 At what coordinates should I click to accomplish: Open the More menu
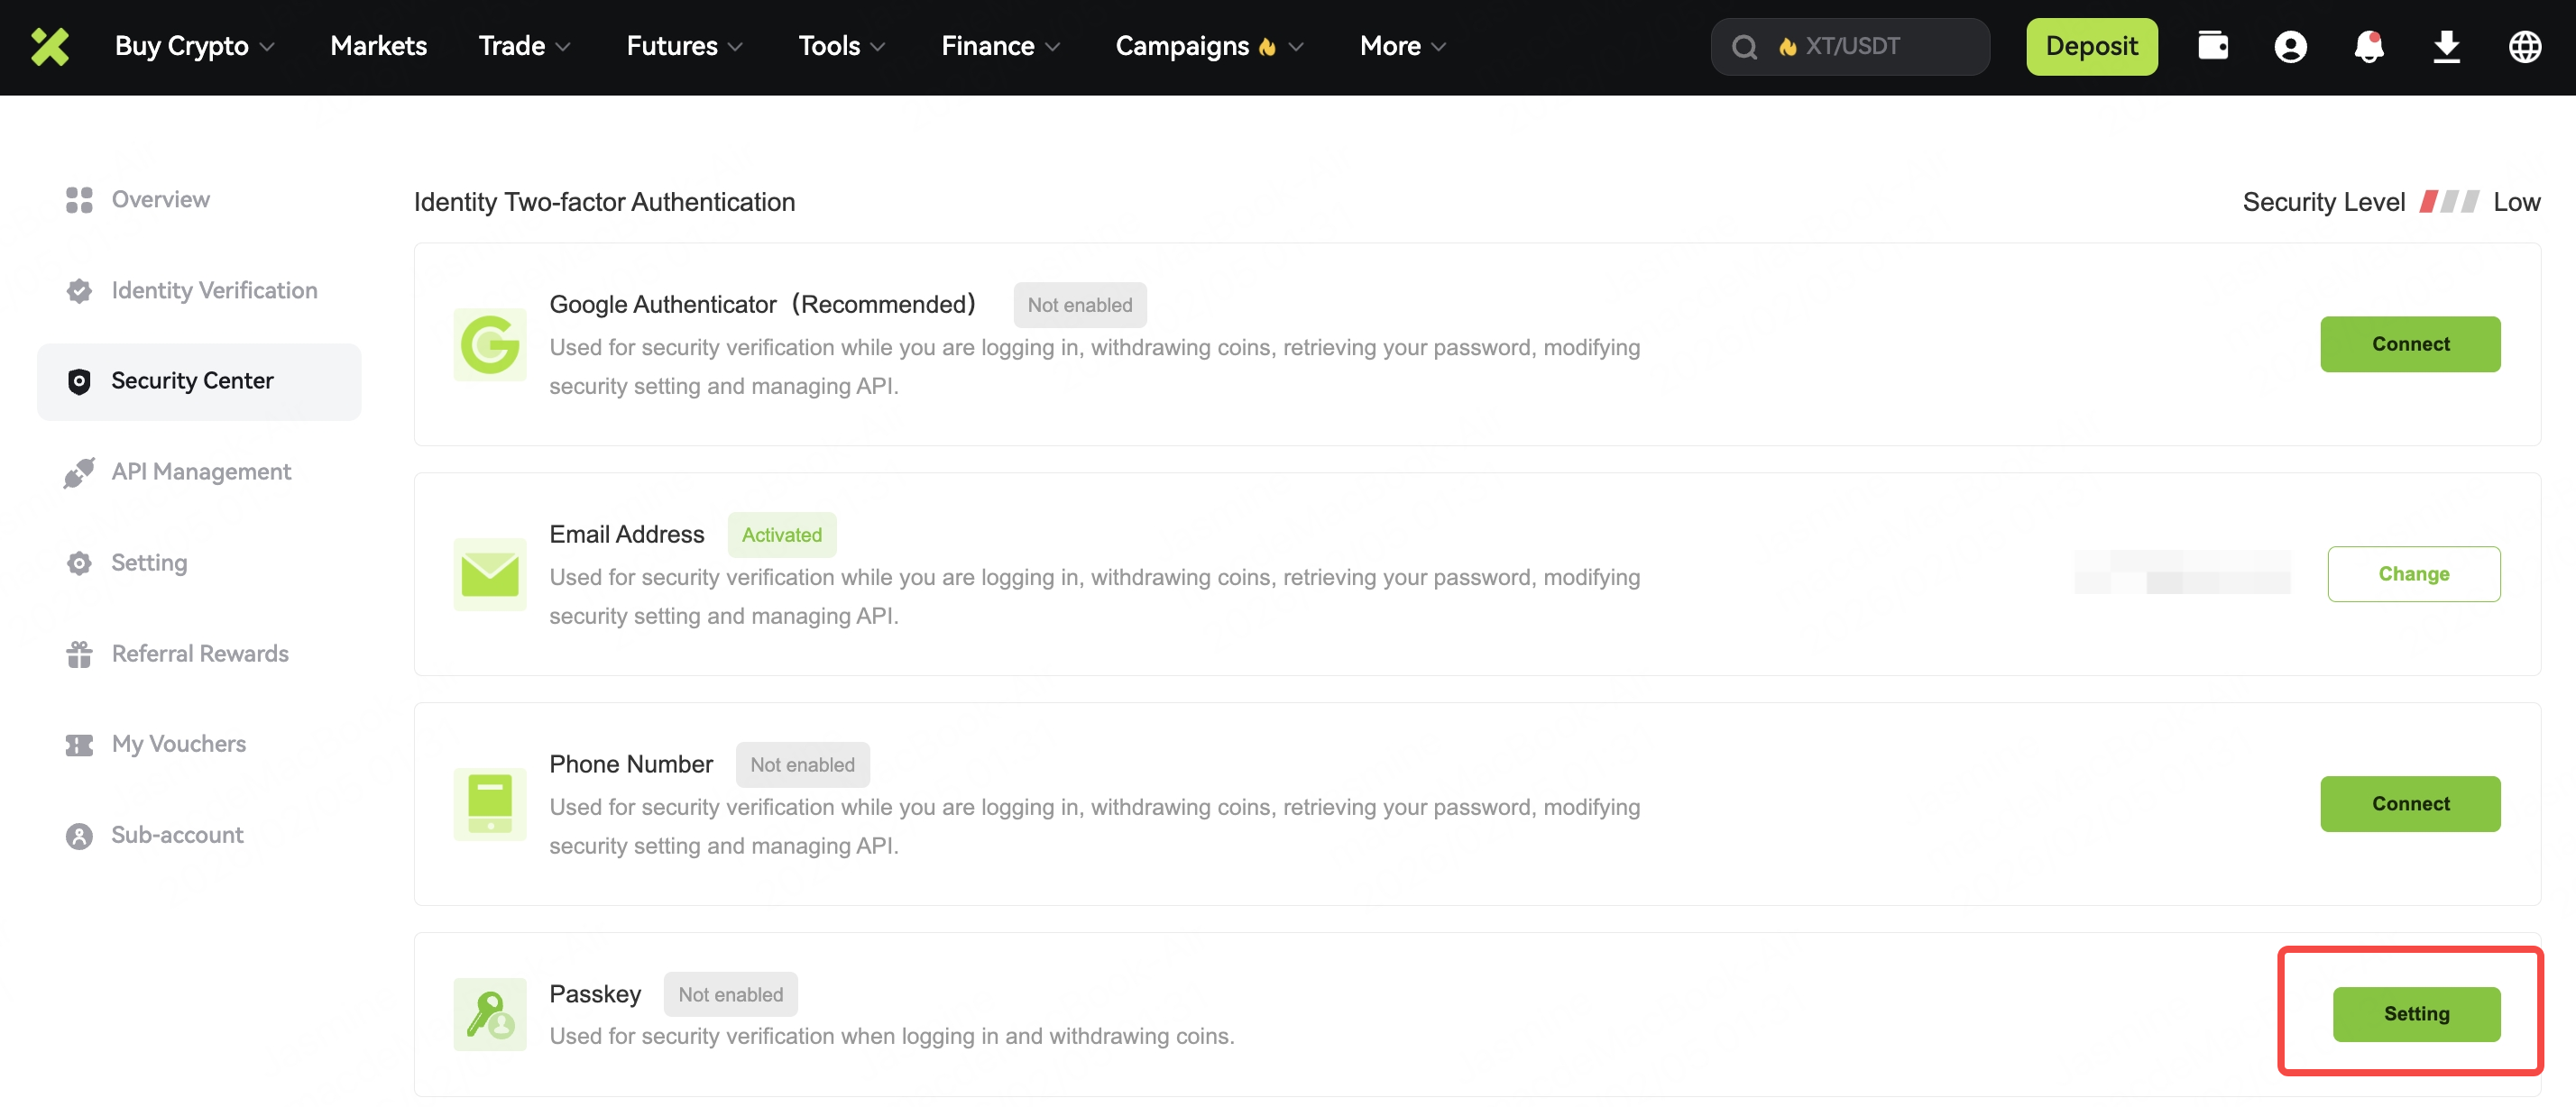point(1402,46)
